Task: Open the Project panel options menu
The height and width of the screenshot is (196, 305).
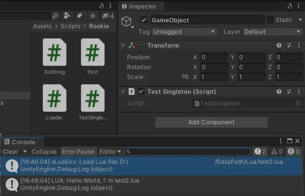Action: [110, 6]
